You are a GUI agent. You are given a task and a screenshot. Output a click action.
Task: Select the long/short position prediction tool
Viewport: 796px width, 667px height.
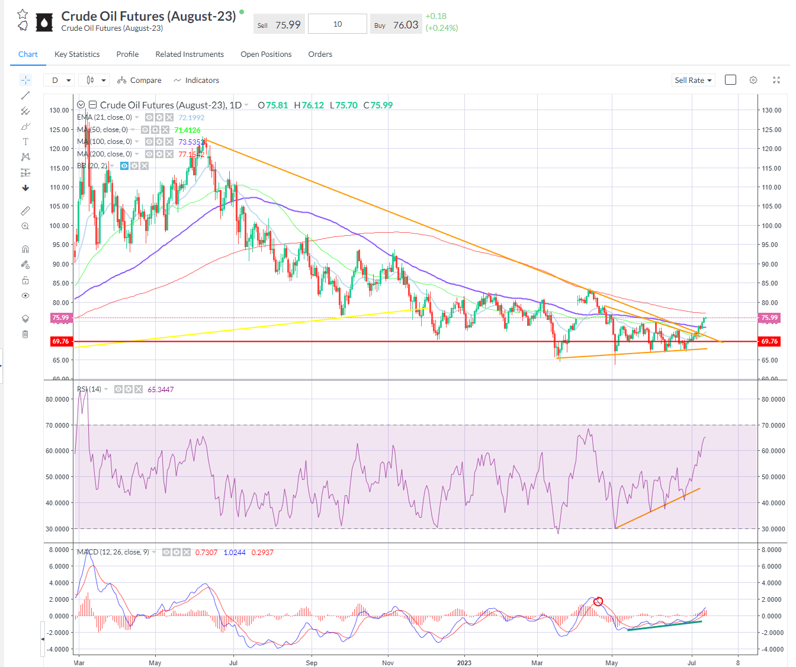pyautogui.click(x=25, y=172)
